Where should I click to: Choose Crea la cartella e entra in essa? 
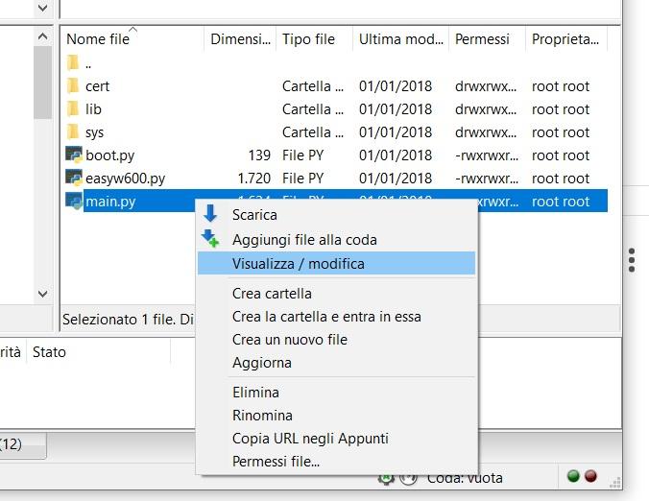point(336,317)
